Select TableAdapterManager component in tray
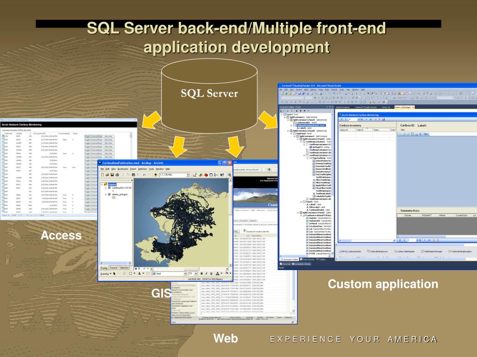 click(x=431, y=251)
